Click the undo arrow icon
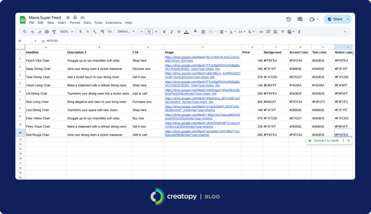Viewport: 371px width, 214px height. click(33, 32)
